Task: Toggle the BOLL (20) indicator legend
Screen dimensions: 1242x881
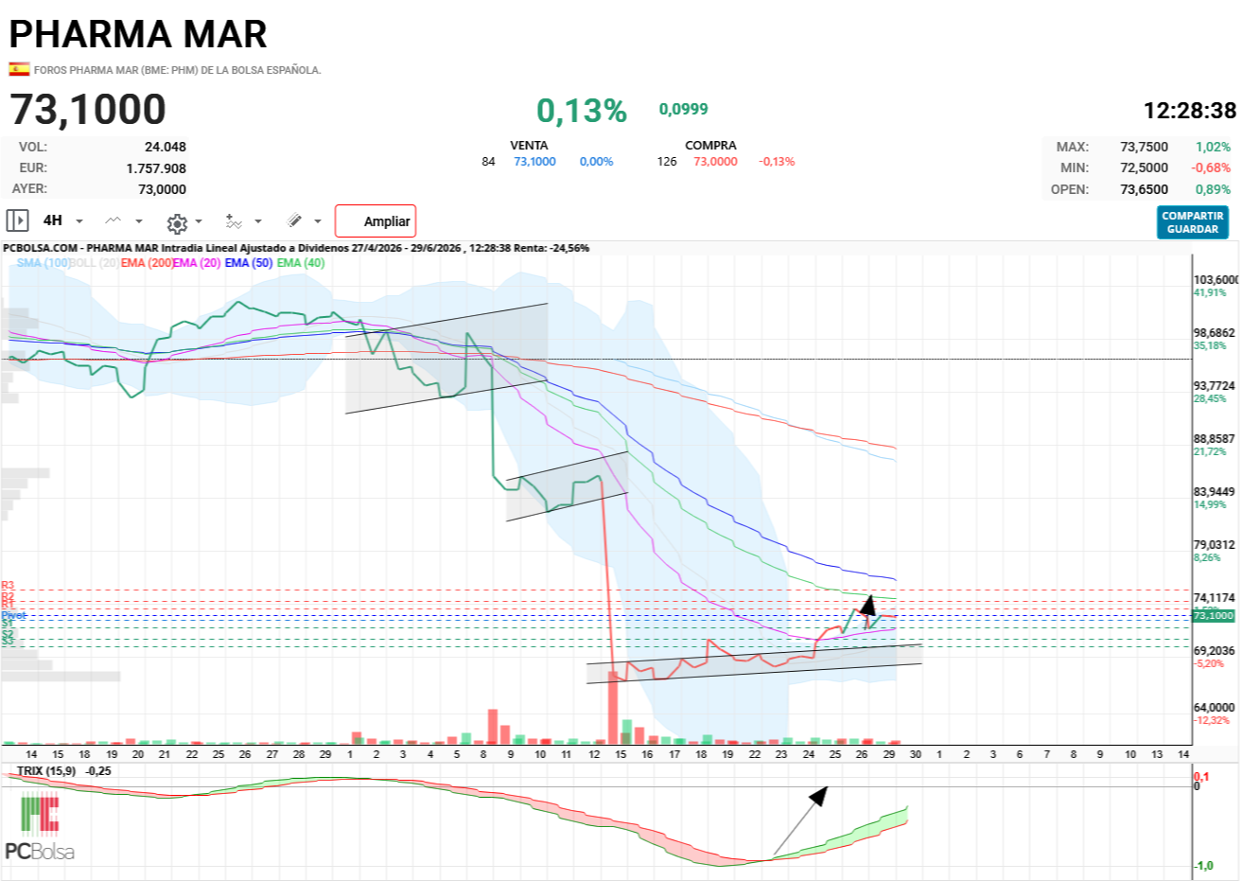Action: [95, 263]
